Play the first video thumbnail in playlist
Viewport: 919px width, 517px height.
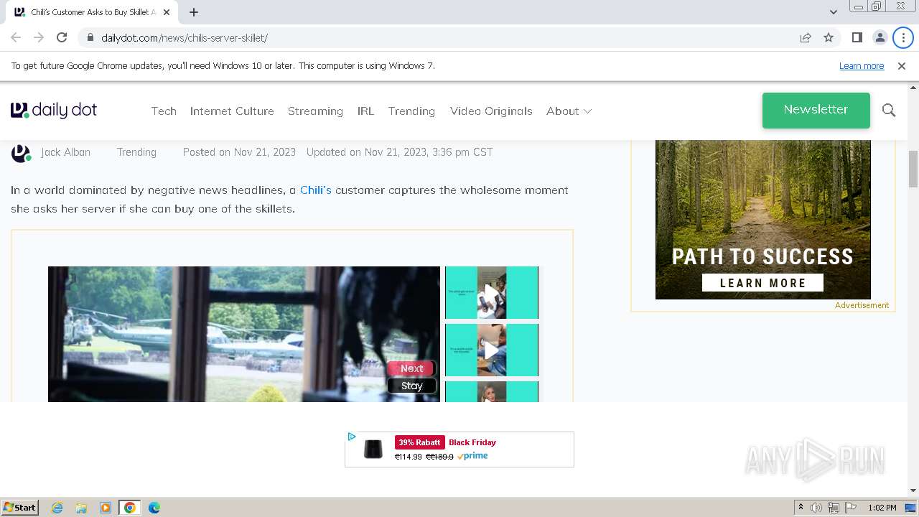pos(492,292)
